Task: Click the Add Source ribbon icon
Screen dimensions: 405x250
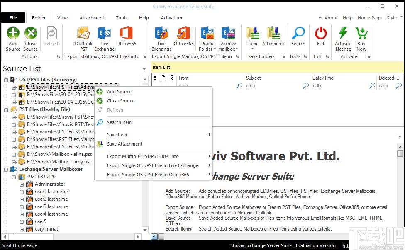Action: pyautogui.click(x=13, y=33)
